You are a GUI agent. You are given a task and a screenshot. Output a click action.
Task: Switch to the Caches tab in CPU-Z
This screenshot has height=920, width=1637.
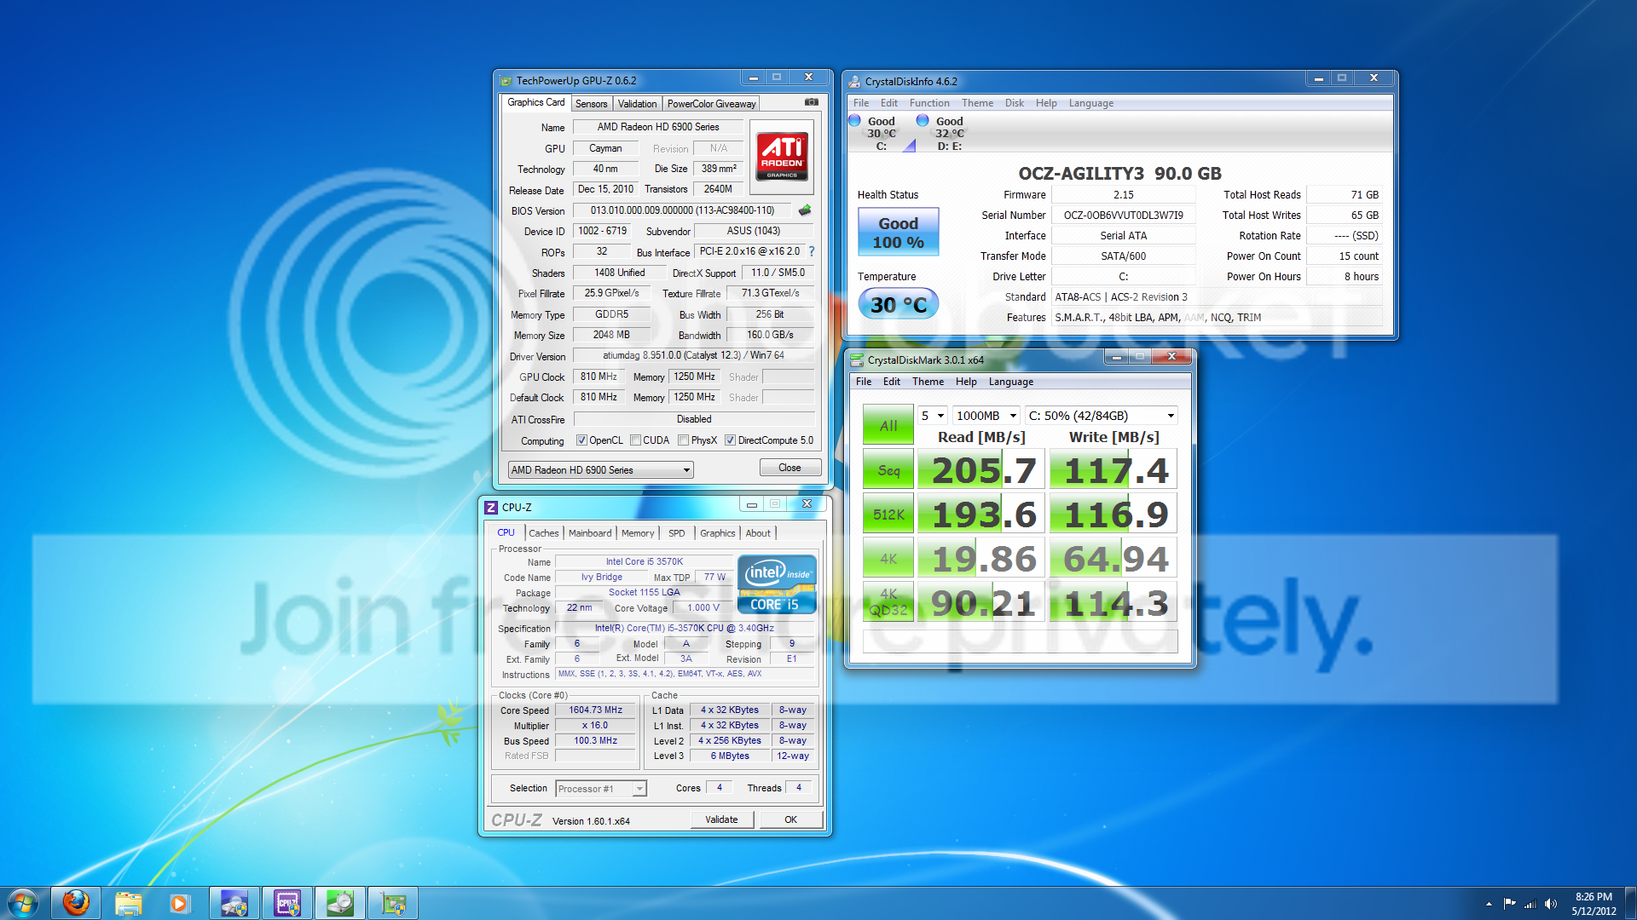pos(543,533)
